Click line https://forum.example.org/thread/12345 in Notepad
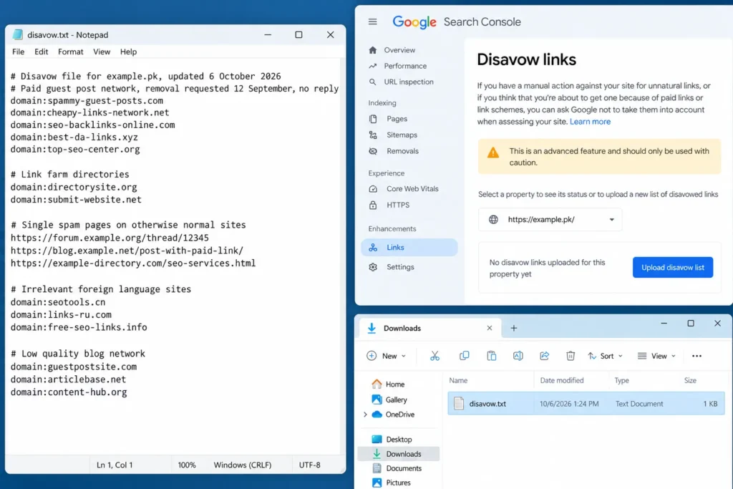The width and height of the screenshot is (733, 489). tap(110, 238)
